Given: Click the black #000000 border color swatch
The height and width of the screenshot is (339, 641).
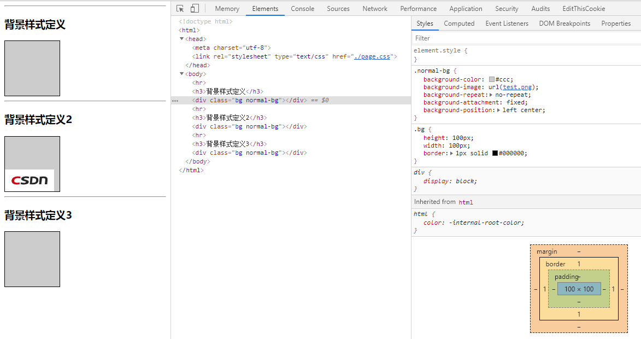Looking at the screenshot, I should 495,154.
